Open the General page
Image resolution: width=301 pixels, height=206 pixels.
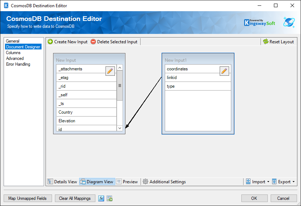tap(13, 41)
